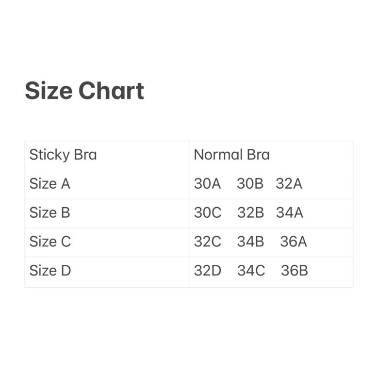Click the word "Chart" in the heading
The image size is (378, 388).
pyautogui.click(x=111, y=91)
